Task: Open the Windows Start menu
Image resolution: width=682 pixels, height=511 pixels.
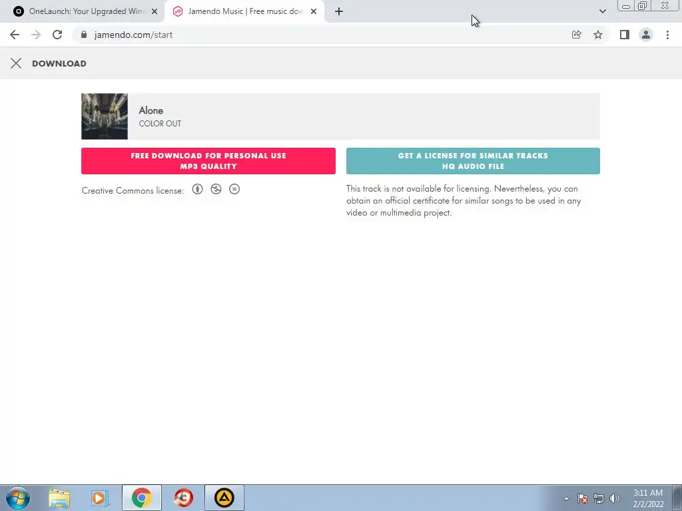Action: (18, 498)
